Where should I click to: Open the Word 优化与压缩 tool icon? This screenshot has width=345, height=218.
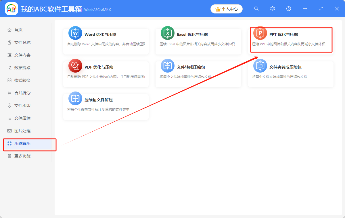75,34
